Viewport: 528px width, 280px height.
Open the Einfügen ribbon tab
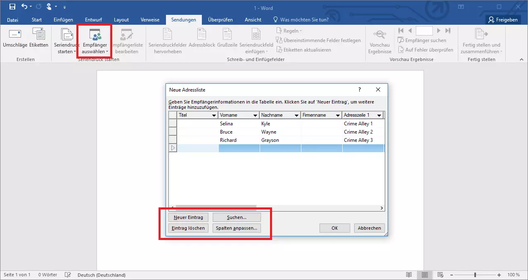coord(63,20)
